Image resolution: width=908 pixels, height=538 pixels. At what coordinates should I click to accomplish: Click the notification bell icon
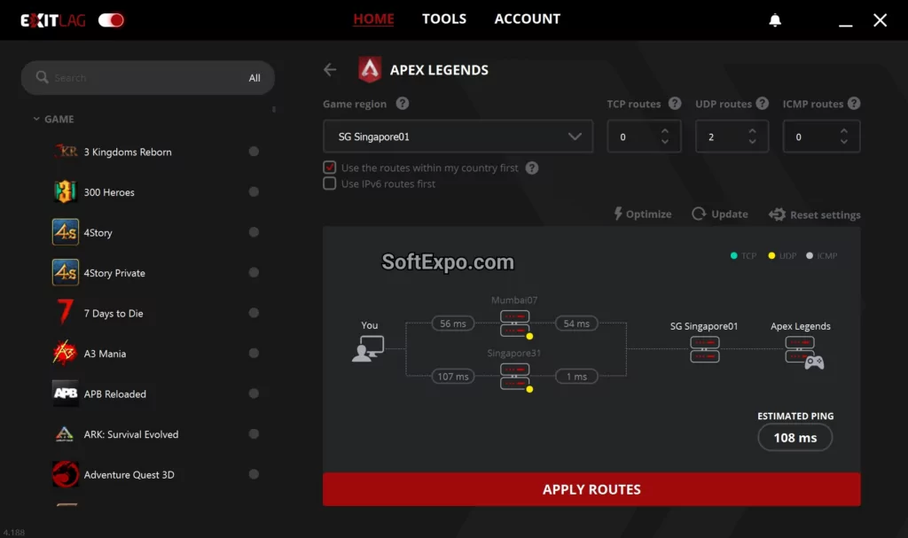coord(775,19)
